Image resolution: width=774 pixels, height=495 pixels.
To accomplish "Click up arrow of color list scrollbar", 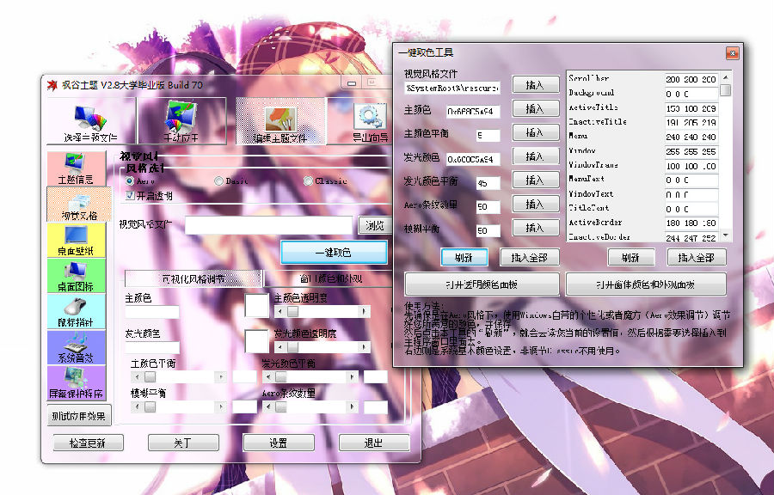I will [726, 77].
